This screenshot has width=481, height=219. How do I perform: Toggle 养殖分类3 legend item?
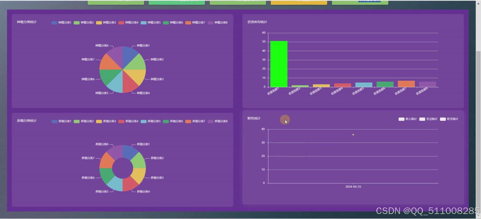106,121
